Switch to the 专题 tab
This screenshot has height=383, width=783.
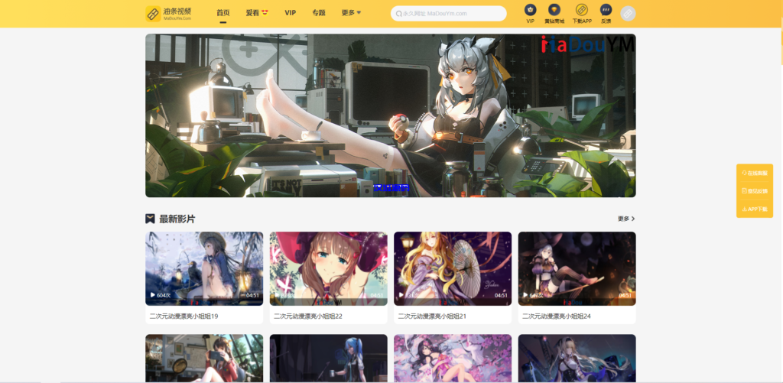coord(319,13)
